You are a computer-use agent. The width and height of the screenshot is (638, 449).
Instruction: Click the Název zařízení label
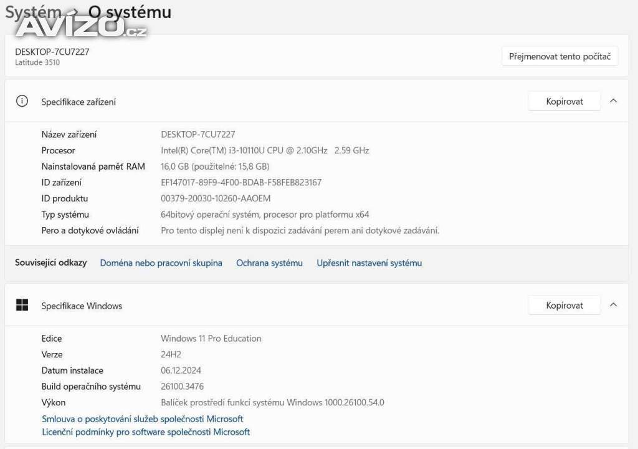click(x=69, y=135)
